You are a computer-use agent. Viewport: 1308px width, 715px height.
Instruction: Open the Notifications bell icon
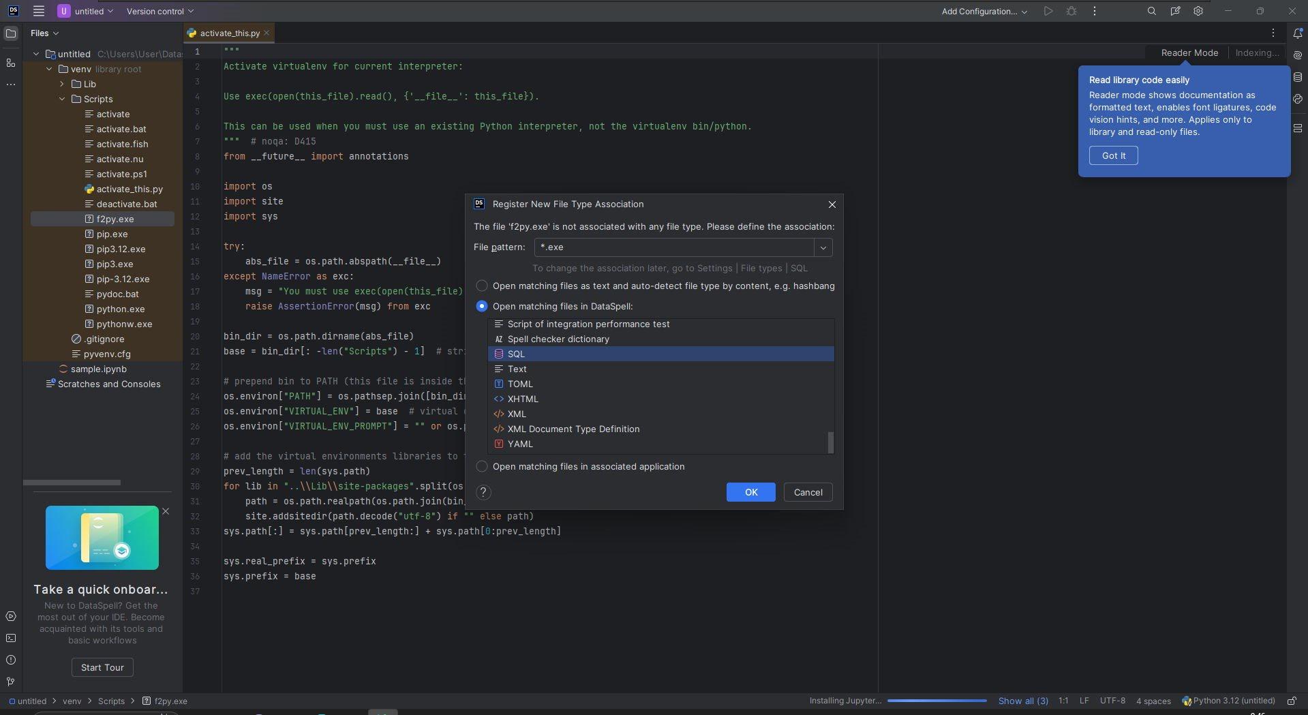(x=1298, y=33)
